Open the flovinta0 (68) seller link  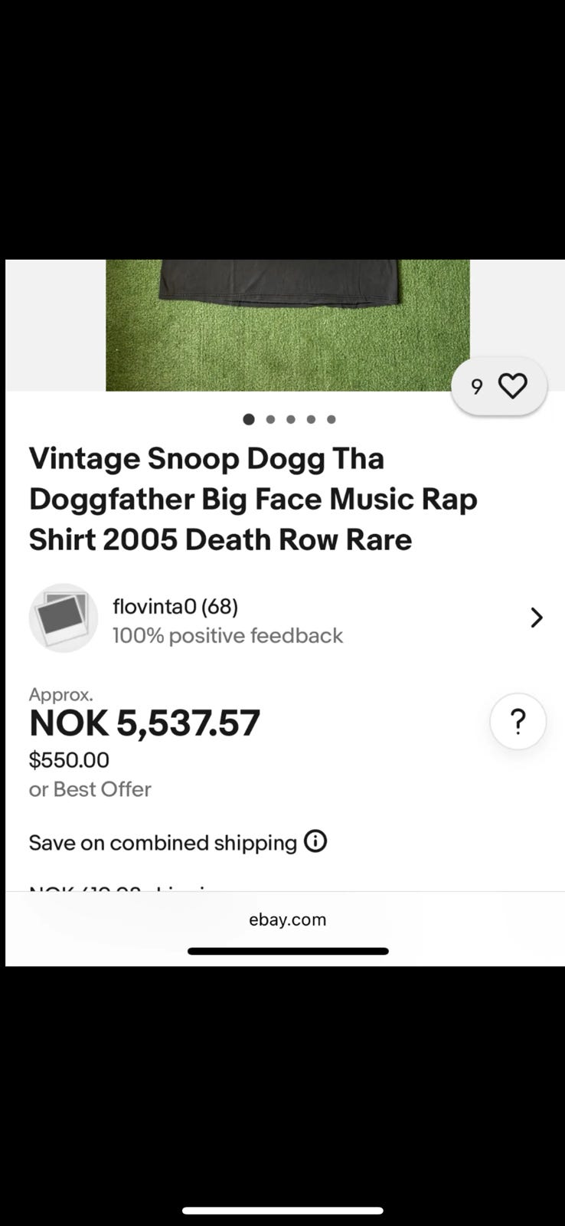(x=175, y=606)
